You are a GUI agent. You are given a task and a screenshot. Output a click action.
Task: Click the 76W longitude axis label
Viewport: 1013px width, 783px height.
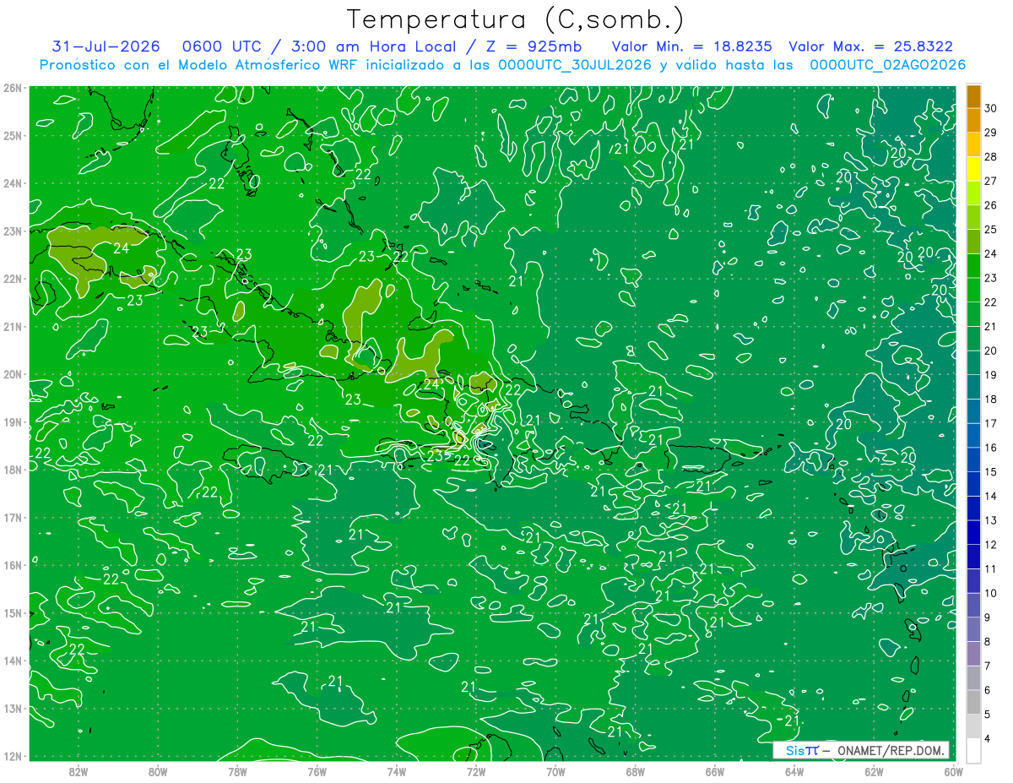[317, 770]
